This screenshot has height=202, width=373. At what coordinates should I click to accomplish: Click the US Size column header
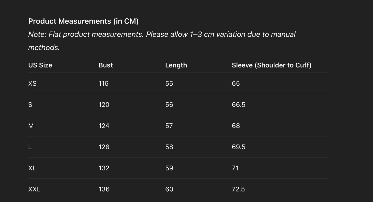(x=40, y=65)
